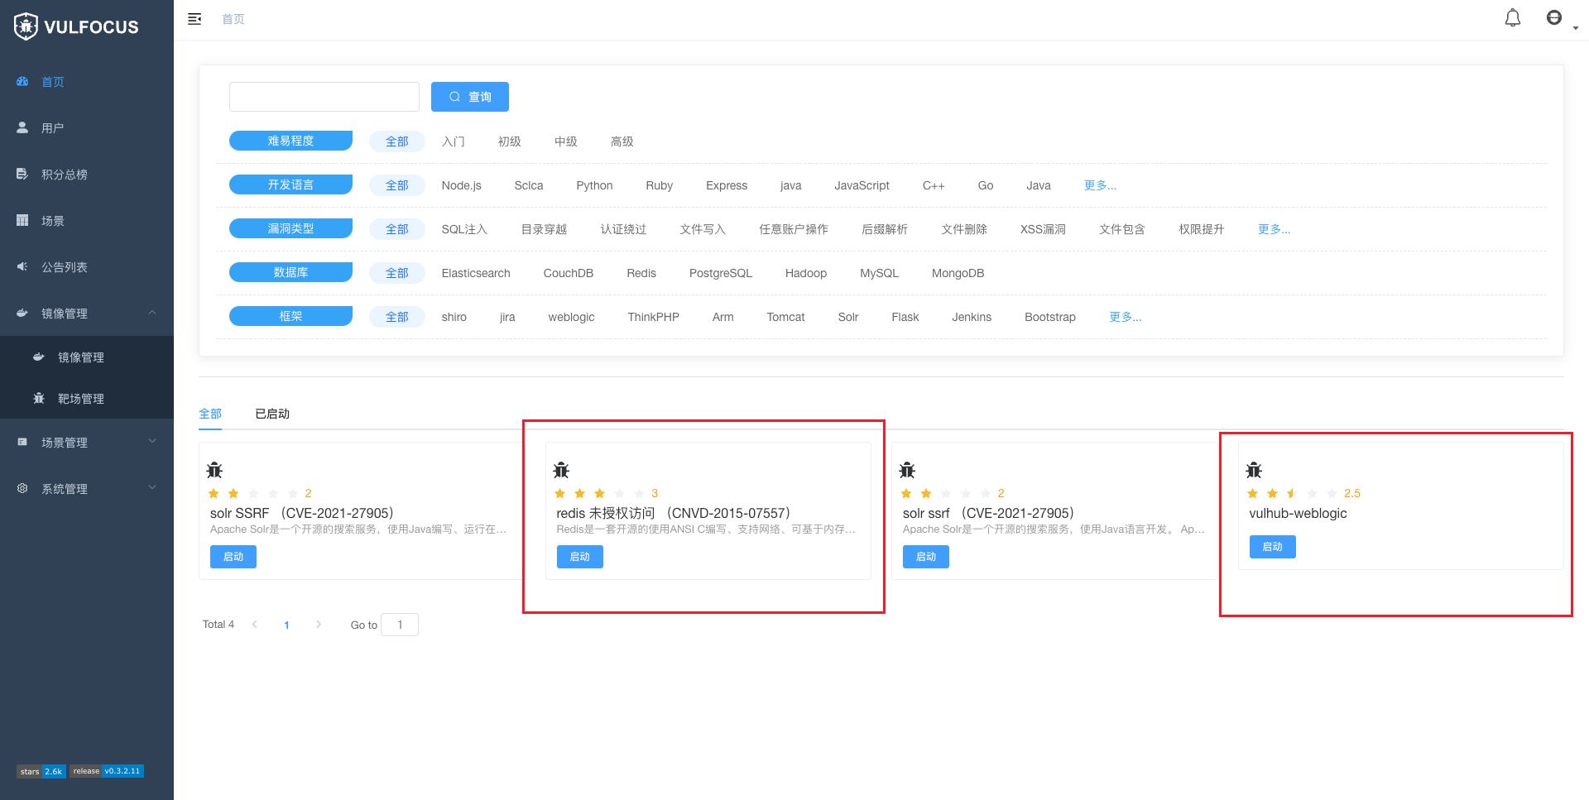
Task: Select 全部 in the 难易程度 row
Action: (396, 141)
